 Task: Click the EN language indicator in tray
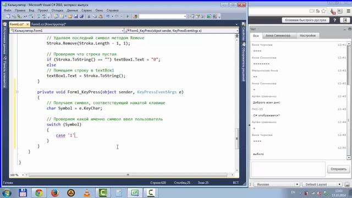click(x=293, y=193)
